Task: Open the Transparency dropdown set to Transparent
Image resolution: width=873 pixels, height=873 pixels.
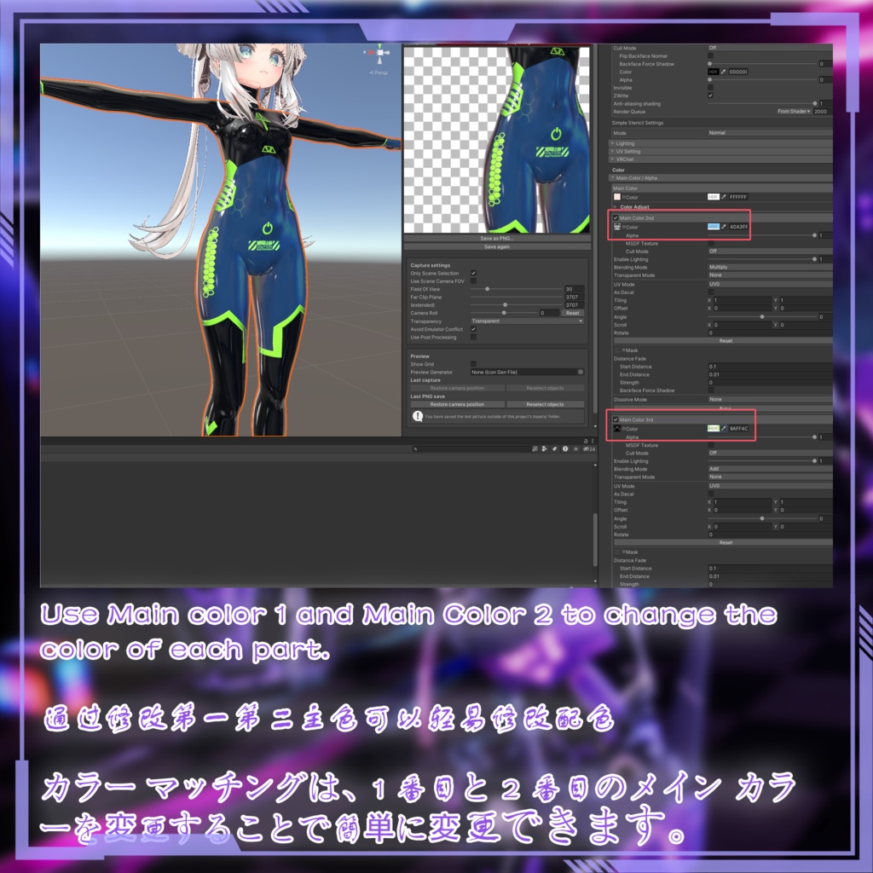Action: [x=527, y=321]
